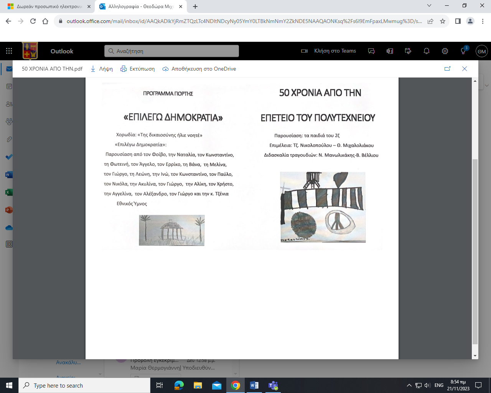Open the Windows notification center
Image resolution: width=491 pixels, height=393 pixels.
click(478, 385)
